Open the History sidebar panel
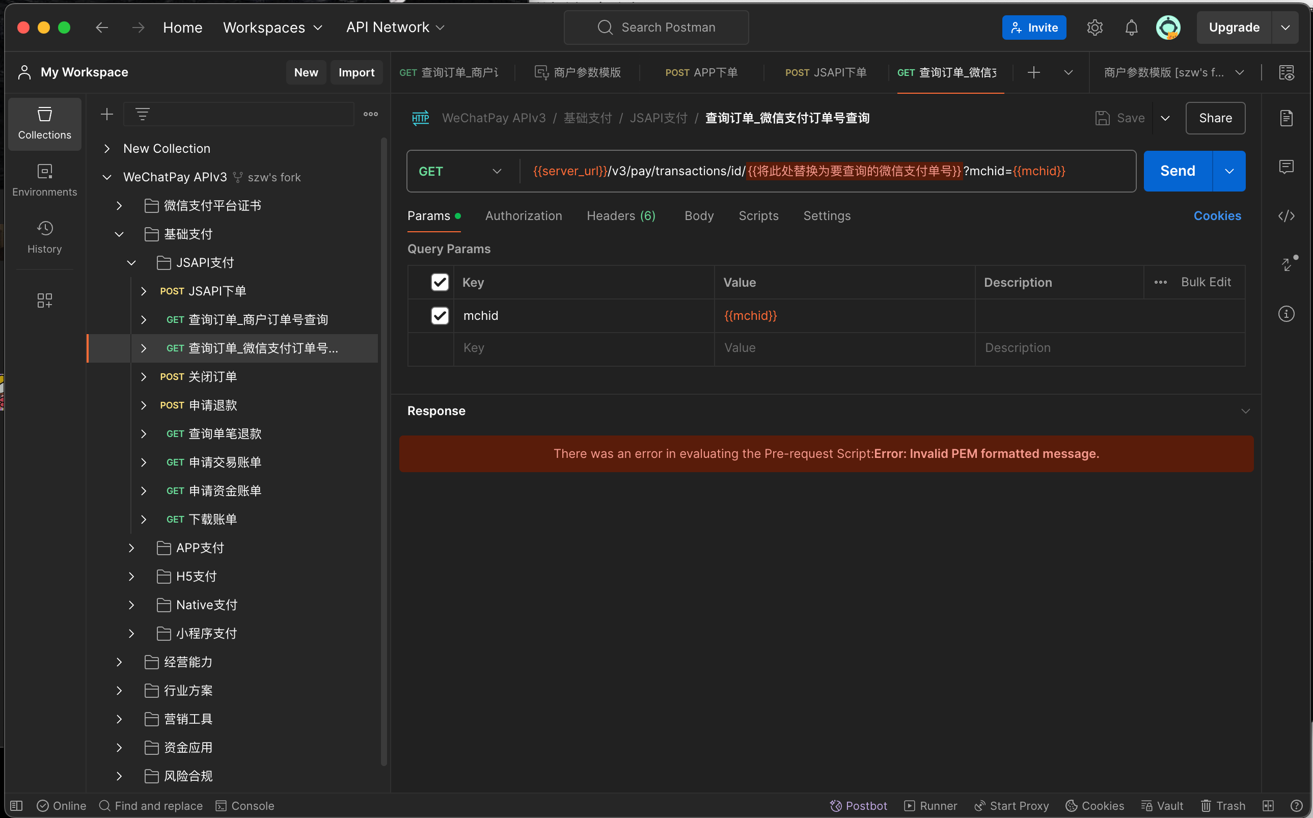This screenshot has width=1313, height=818. click(44, 237)
